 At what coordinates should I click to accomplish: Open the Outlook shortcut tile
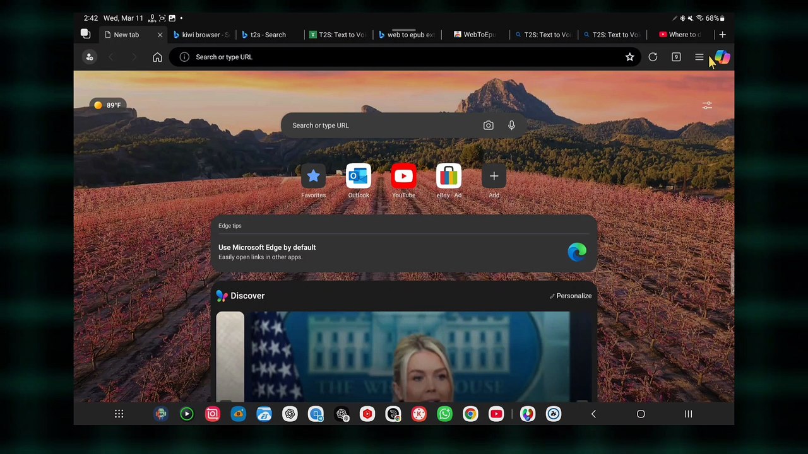click(359, 181)
